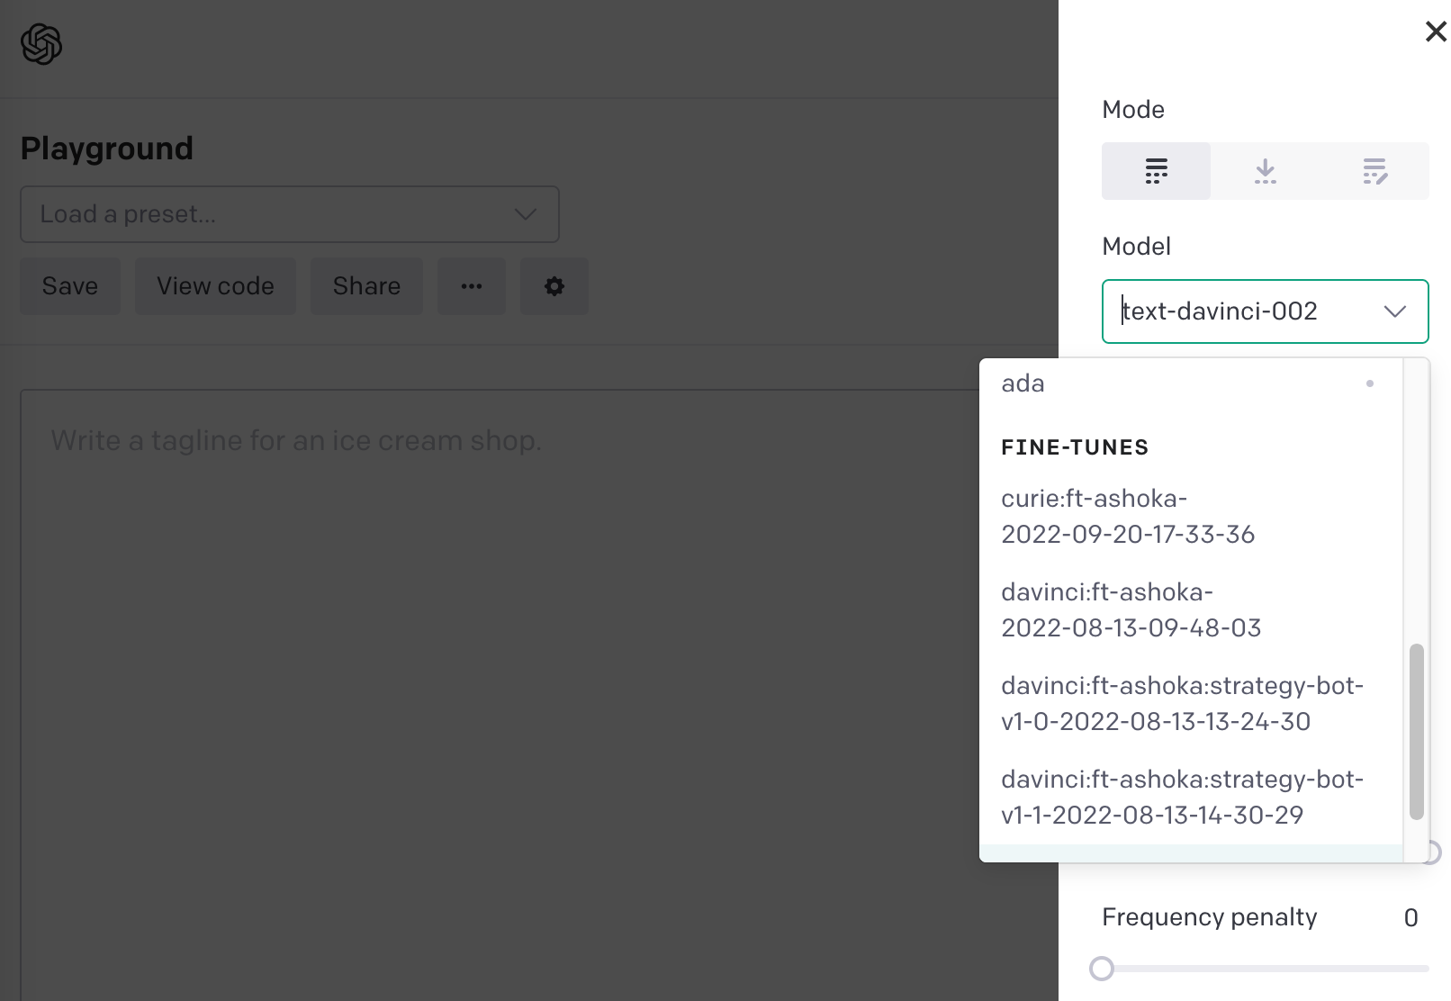The image size is (1451, 1001).
Task: Expand the Load a preset dropdown
Action: 290,214
